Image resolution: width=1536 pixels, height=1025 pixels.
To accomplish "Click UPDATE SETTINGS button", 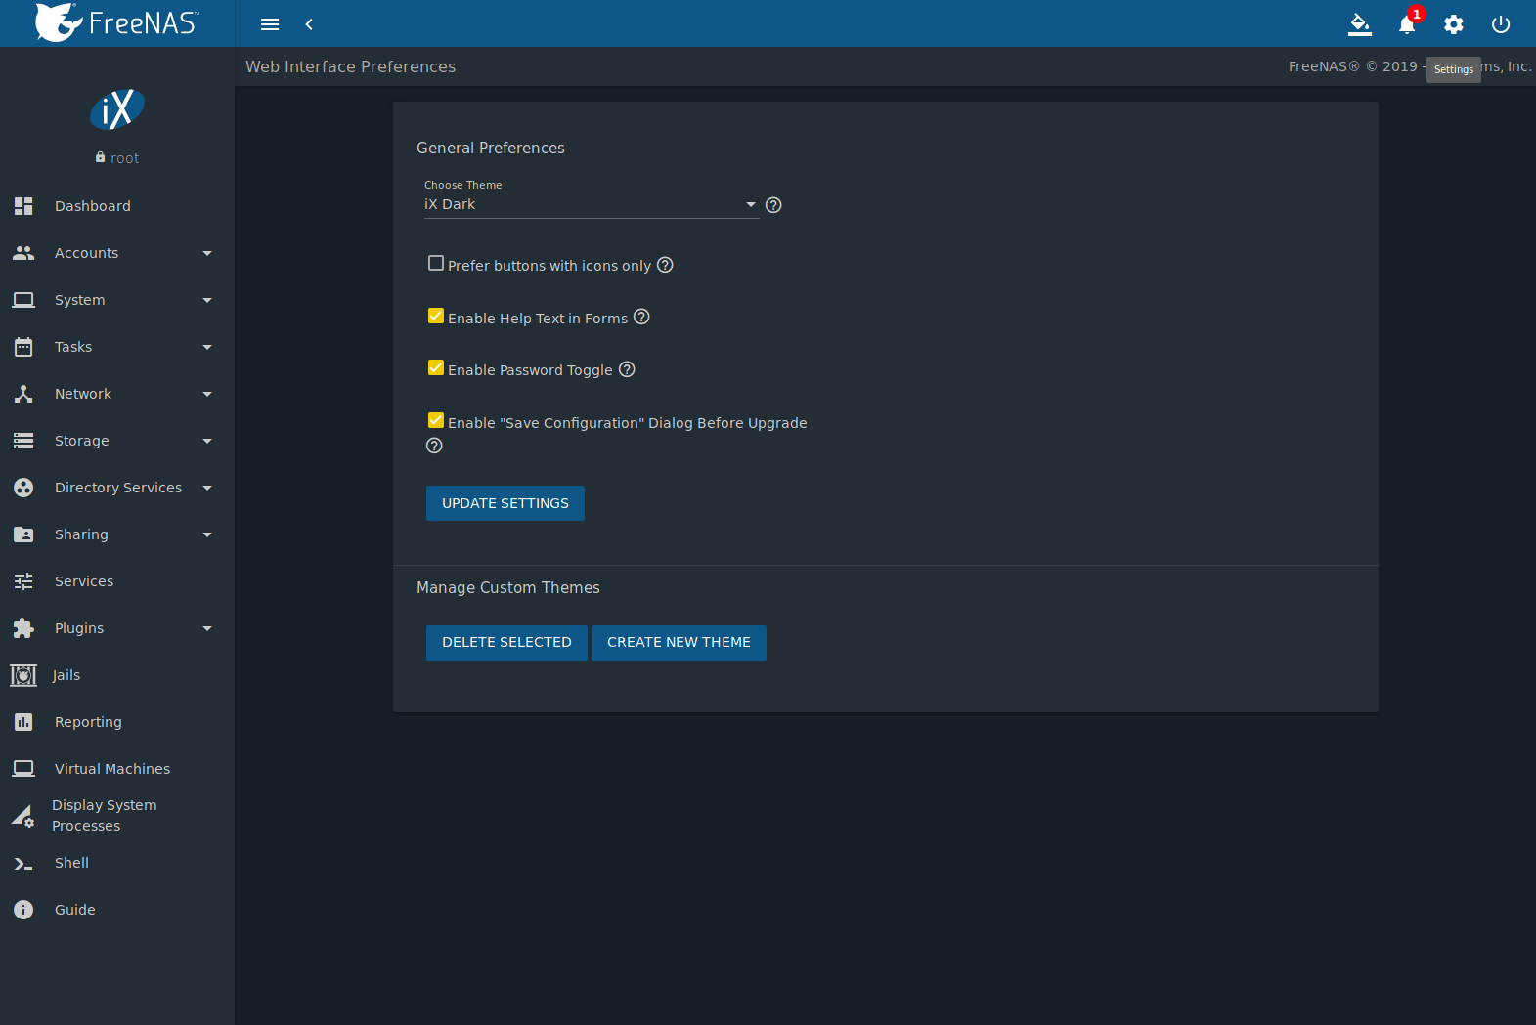I will 505,503.
